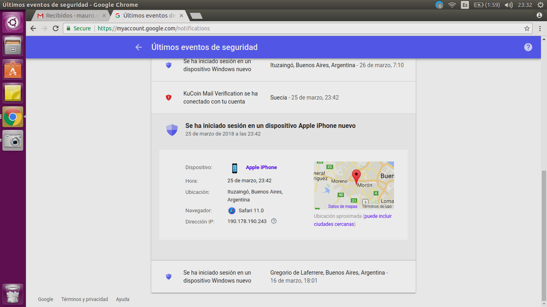
Task: Close the Recibidos Gmail tab
Action: pyautogui.click(x=104, y=16)
